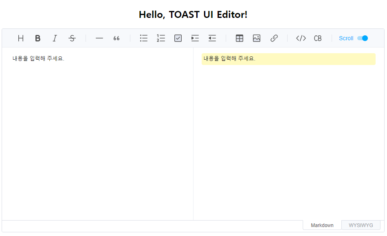This screenshot has height=236, width=387.
Task: Insert an image
Action: (x=257, y=38)
